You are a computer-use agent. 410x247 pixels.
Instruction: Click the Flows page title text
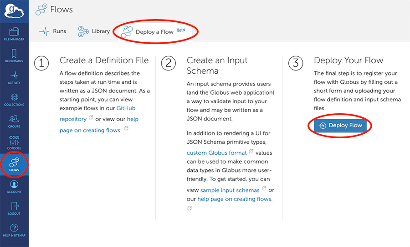tap(61, 10)
